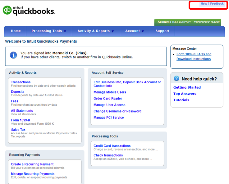Open Edit Business Info, Deposit Bank Account link
The image size is (229, 184).
(x=127, y=84)
